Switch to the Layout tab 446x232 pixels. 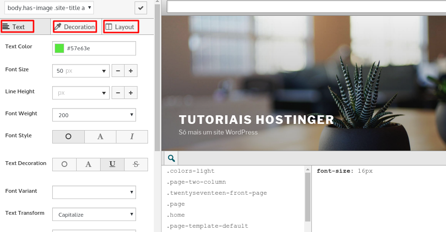point(121,27)
